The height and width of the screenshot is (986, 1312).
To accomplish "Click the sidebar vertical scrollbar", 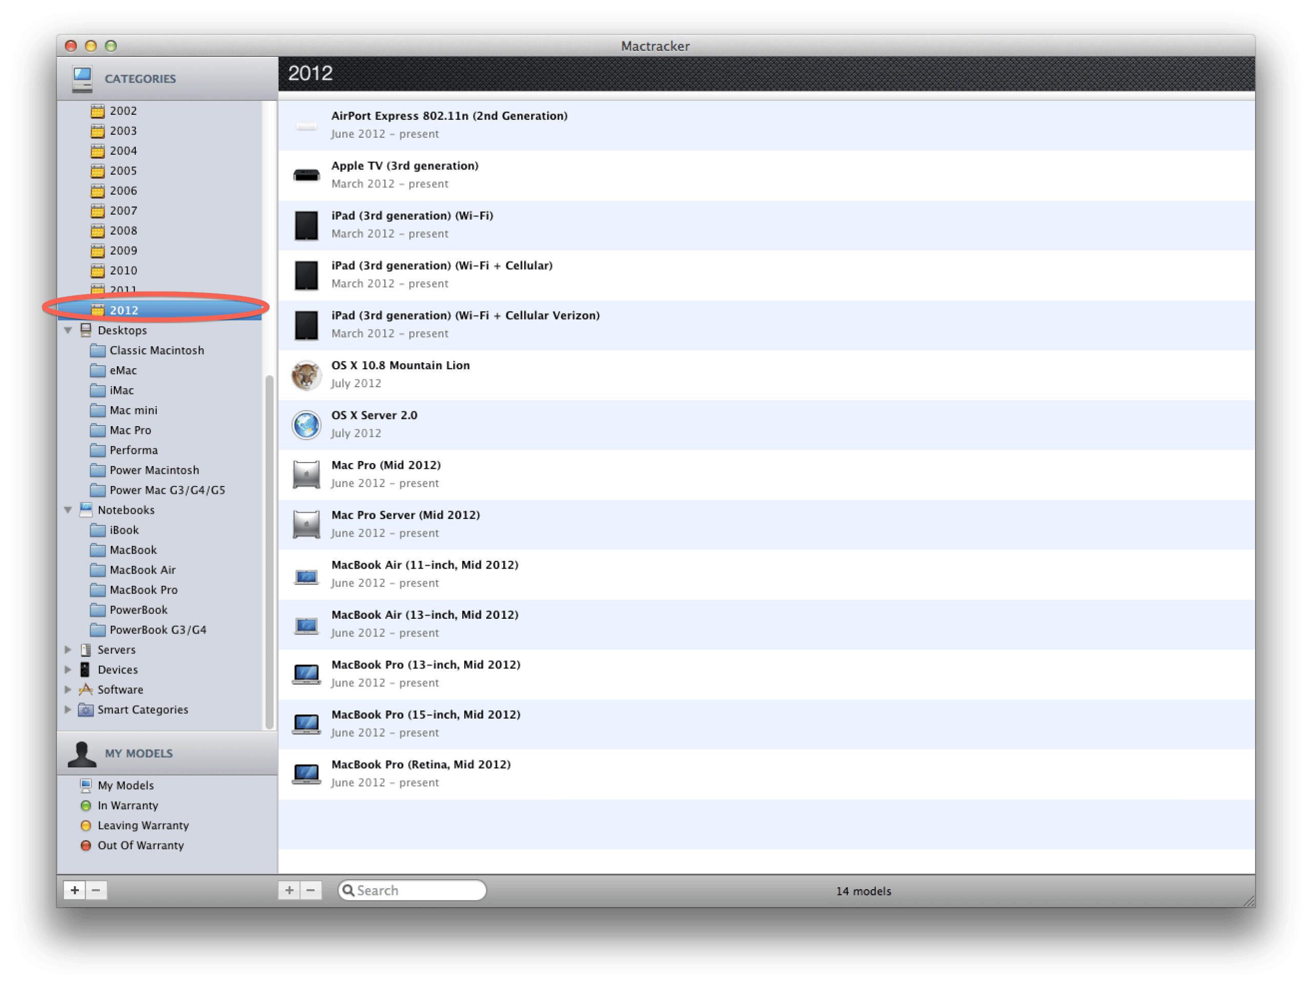I will coord(269,552).
